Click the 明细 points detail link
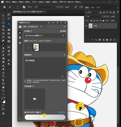Screen dimensions: 121x127 [38, 112]
